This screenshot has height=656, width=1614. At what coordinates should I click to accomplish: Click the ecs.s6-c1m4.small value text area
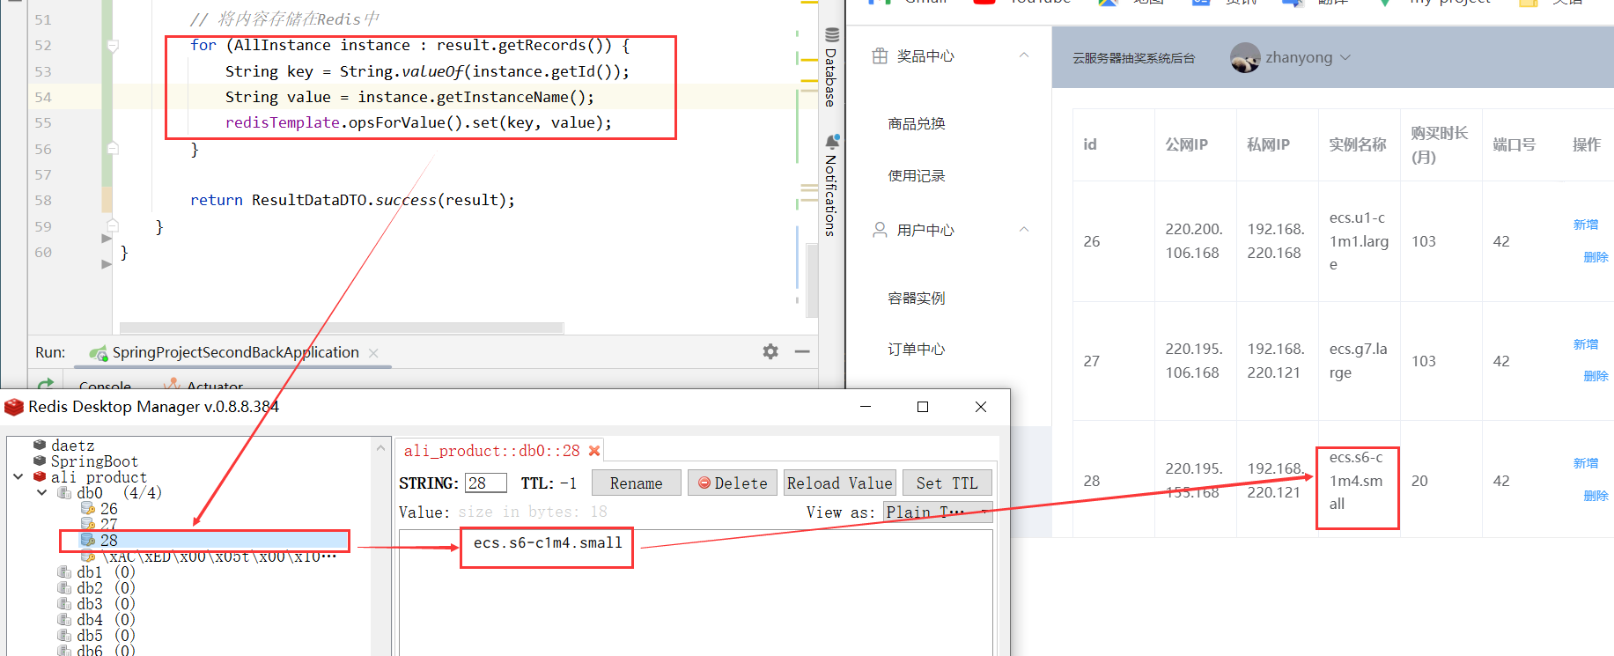tap(696, 592)
